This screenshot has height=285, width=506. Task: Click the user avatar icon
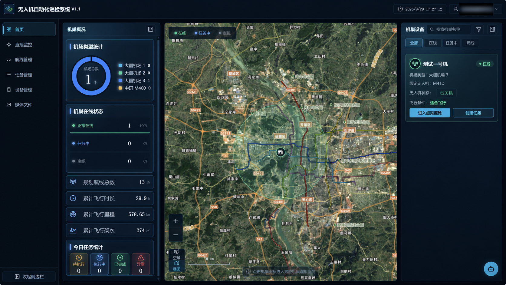tap(455, 9)
